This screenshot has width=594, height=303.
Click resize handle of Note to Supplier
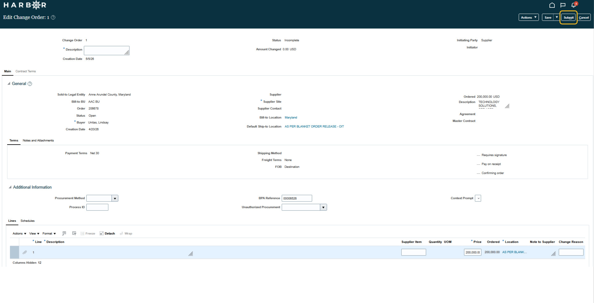tap(553, 254)
